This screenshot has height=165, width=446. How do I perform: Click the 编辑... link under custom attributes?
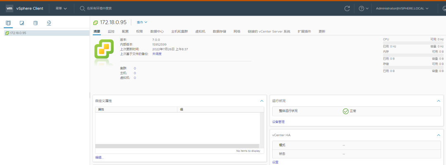[x=100, y=157]
